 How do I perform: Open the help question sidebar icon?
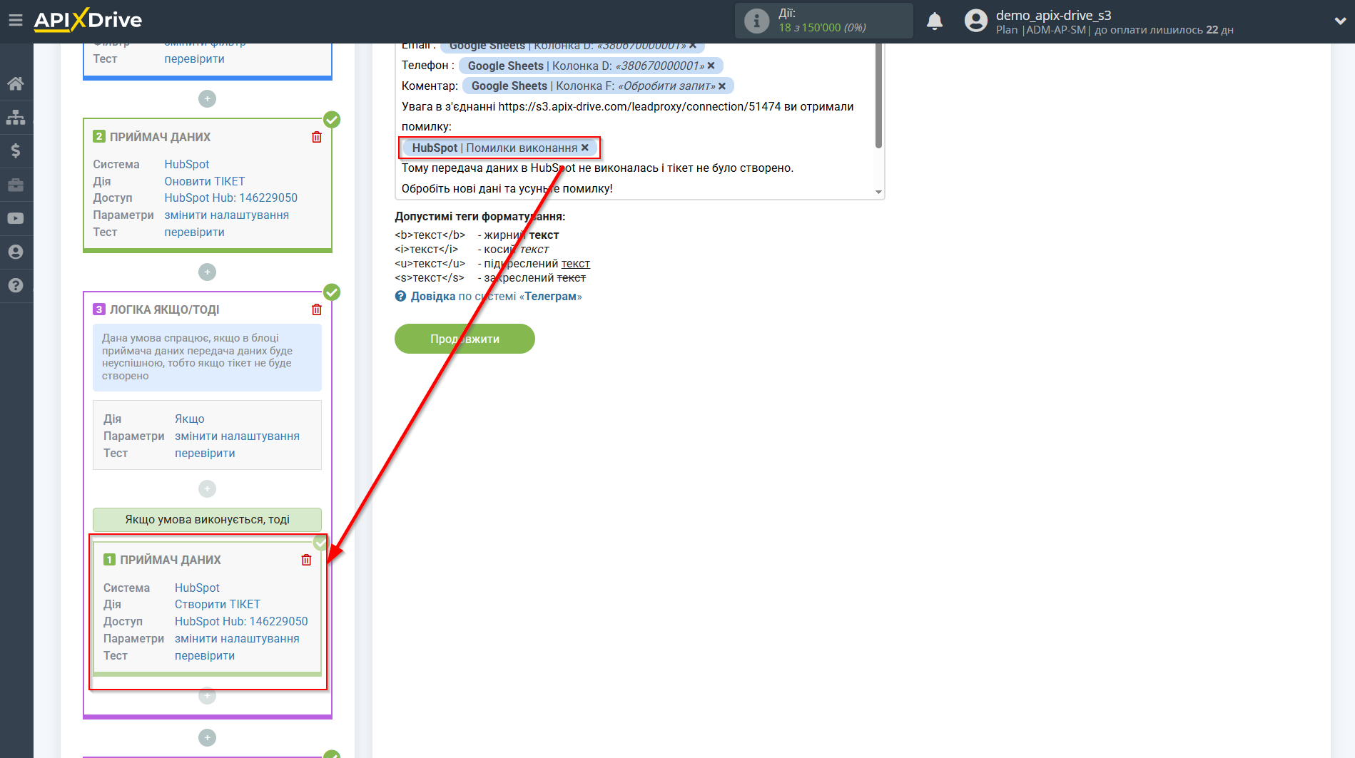click(16, 285)
